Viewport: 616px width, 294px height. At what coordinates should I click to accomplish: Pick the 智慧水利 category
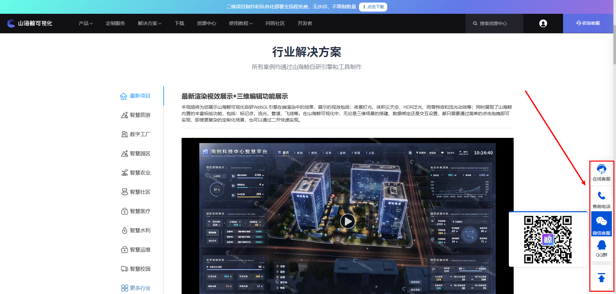[x=136, y=231]
